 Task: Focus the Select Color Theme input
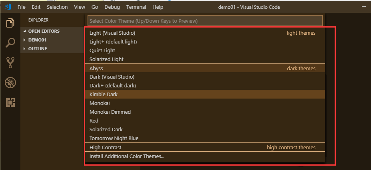click(x=205, y=21)
